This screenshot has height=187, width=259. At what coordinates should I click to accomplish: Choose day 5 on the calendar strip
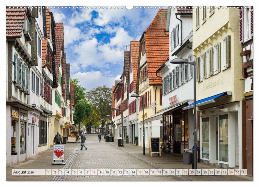(74, 172)
